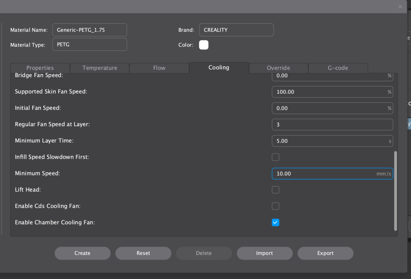Edit Regular Fan Speed at Layer value
The image size is (411, 279).
point(332,125)
